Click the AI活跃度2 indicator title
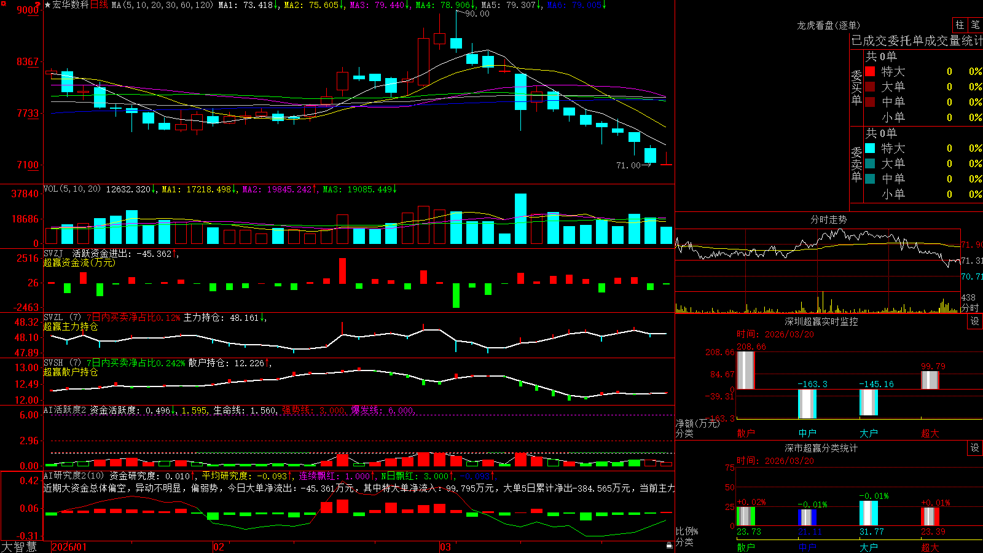This screenshot has height=553, width=983. pos(65,410)
